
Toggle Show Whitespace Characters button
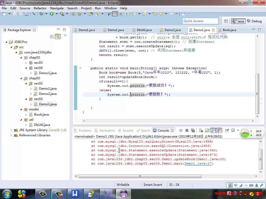click(127, 14)
